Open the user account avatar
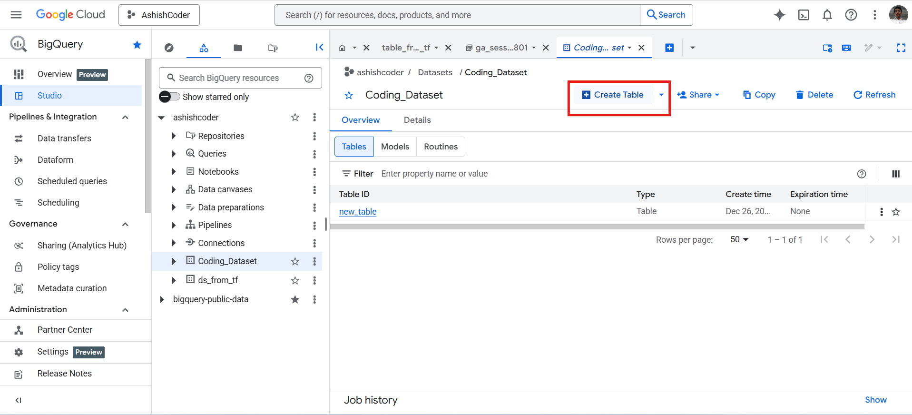 click(x=898, y=15)
